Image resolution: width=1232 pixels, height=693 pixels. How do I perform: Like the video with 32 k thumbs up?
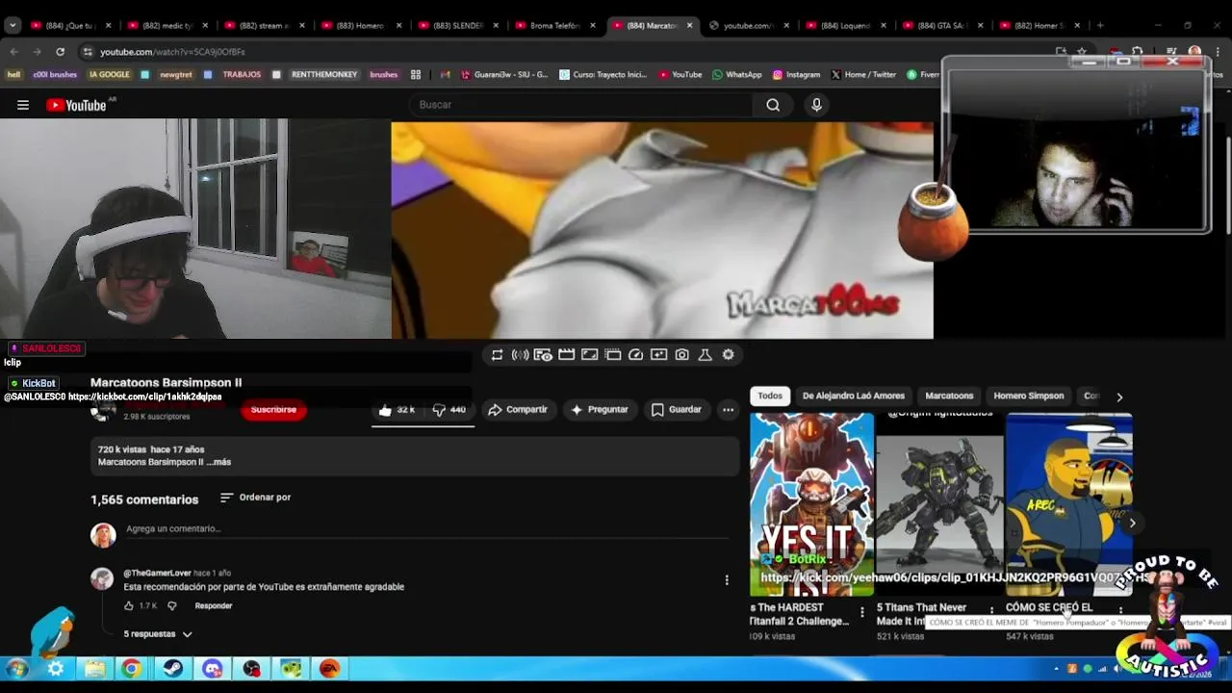coord(397,410)
